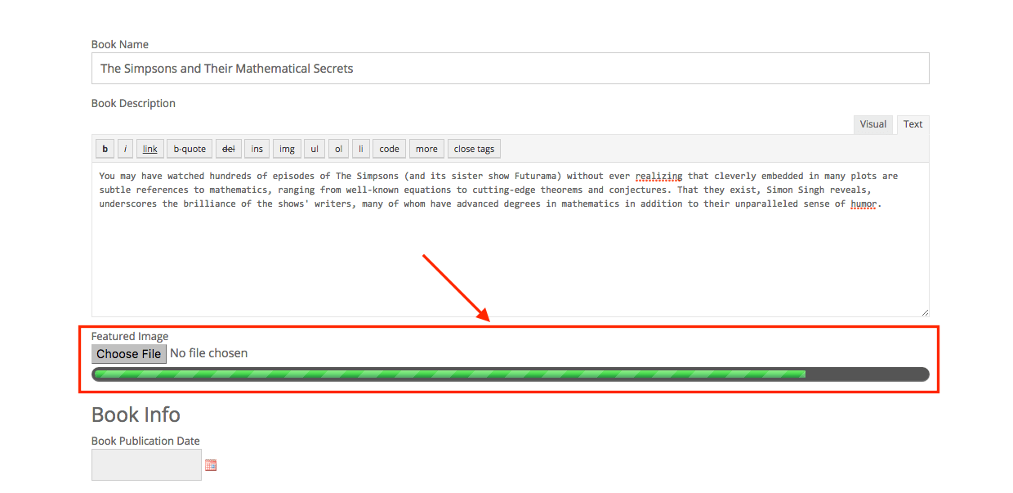Open the Book Publication Date calendar icon
Screen dimensions: 1013x493
(x=211, y=465)
